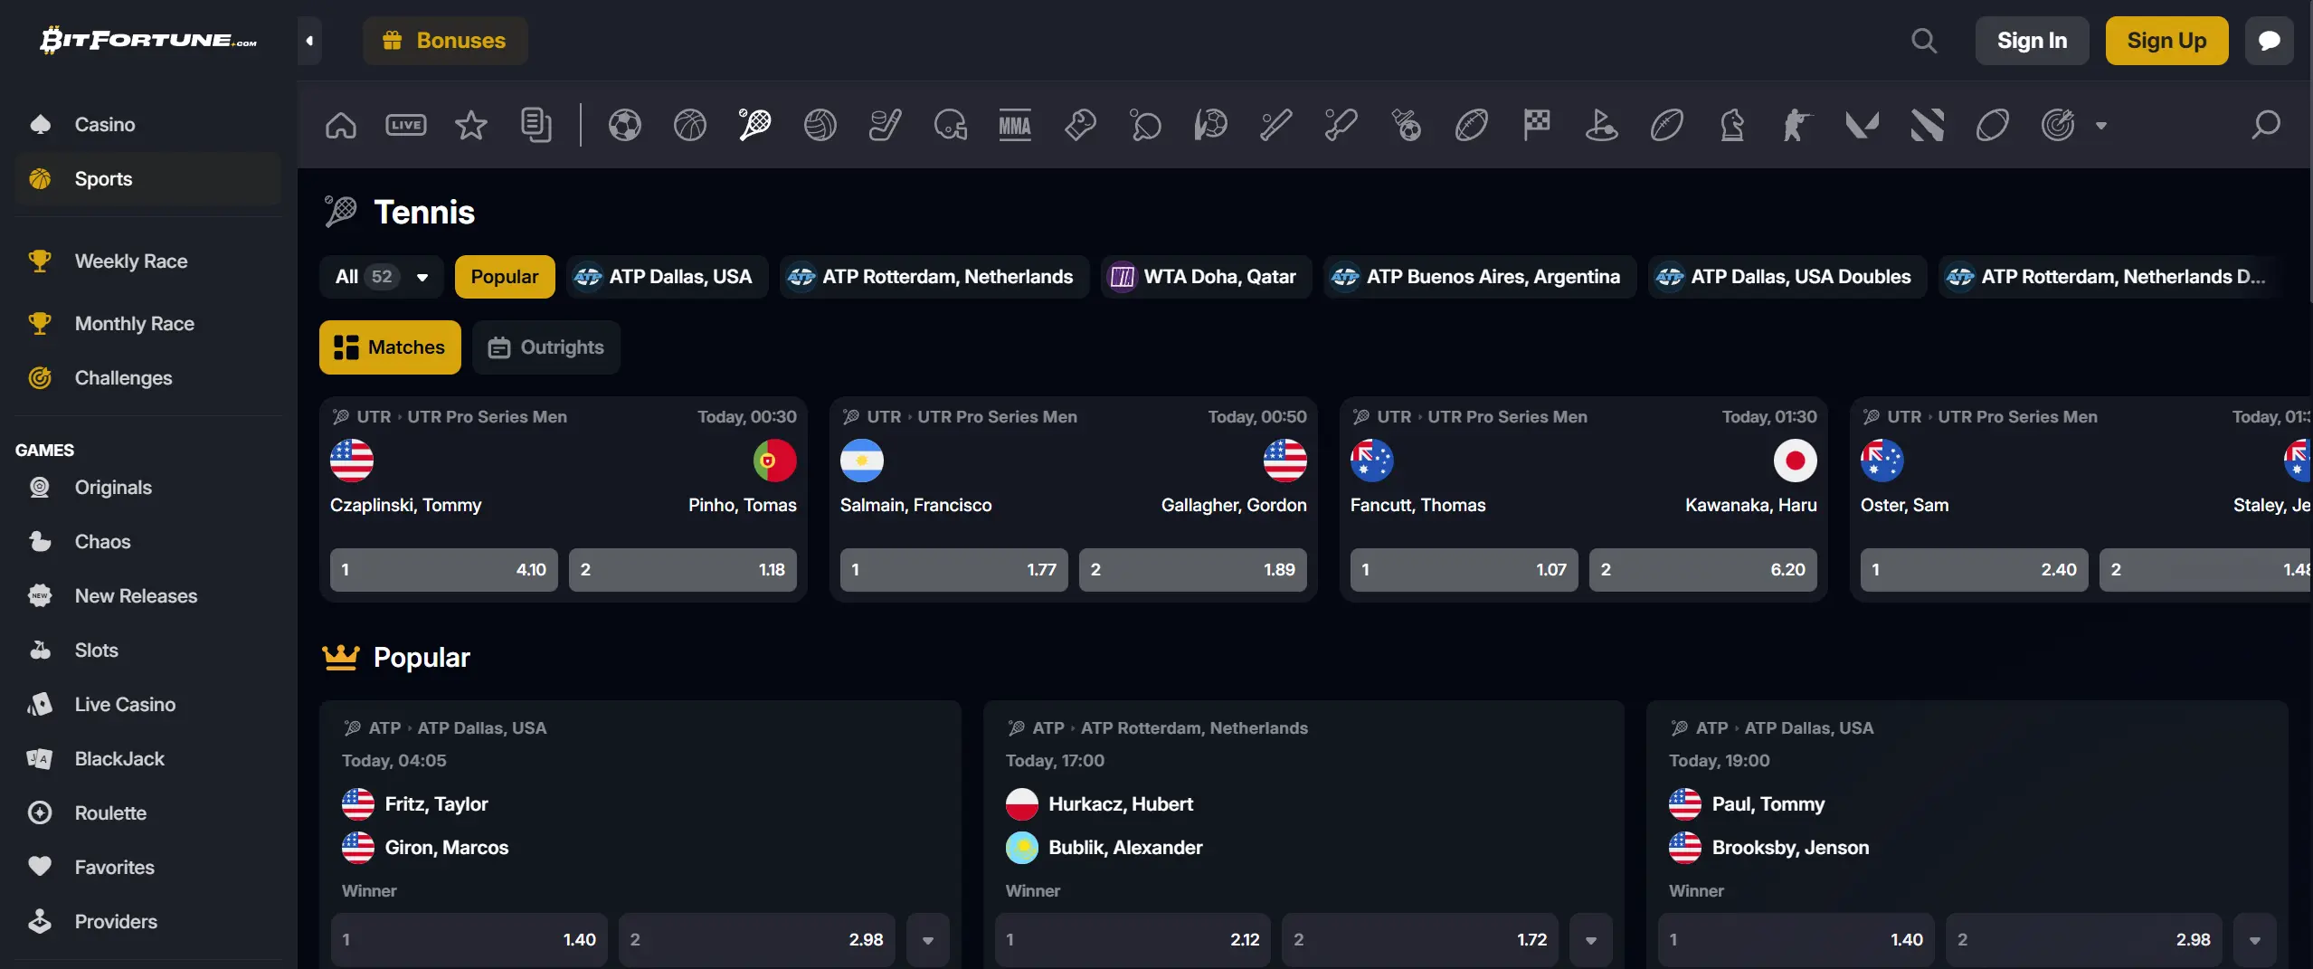Screen dimensions: 2313x969
Task: Switch to the Outrights view
Action: point(546,347)
